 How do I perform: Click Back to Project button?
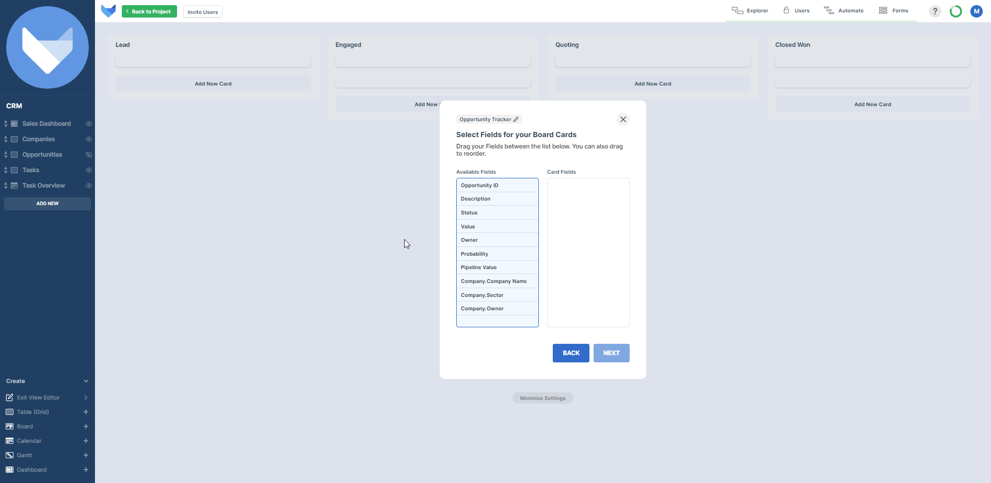(149, 11)
